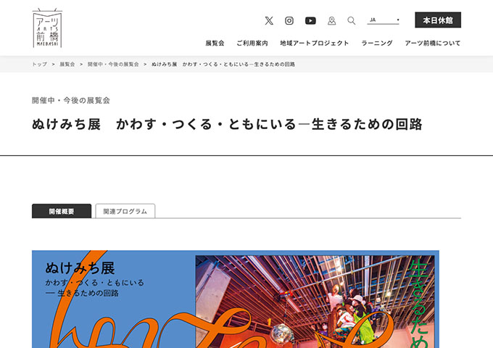Open the ラーニング menu

coord(377,43)
